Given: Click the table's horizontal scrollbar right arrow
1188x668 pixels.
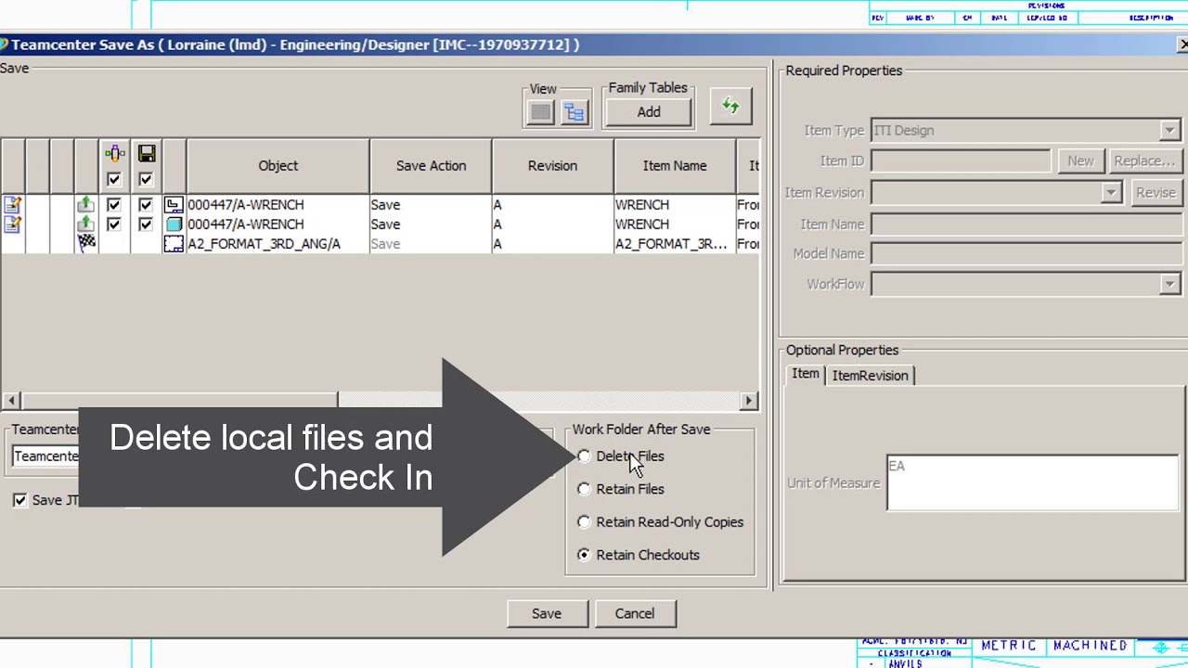Looking at the screenshot, I should 749,400.
